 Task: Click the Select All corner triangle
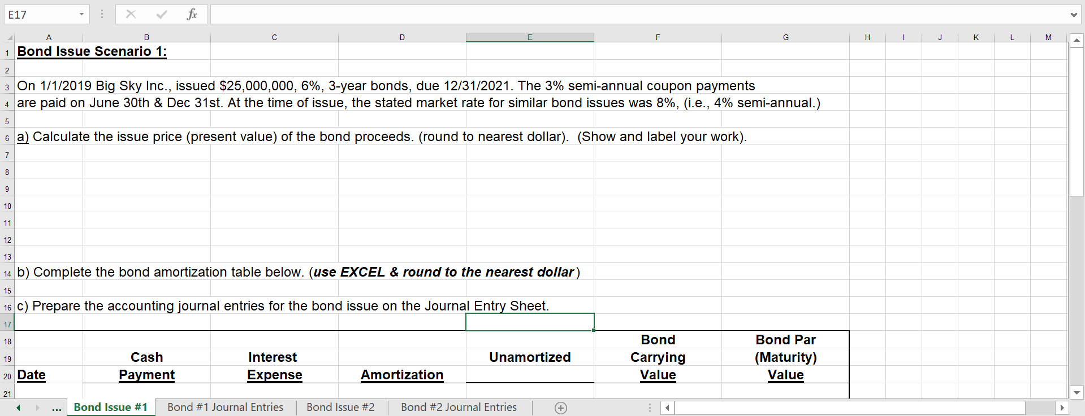point(8,37)
